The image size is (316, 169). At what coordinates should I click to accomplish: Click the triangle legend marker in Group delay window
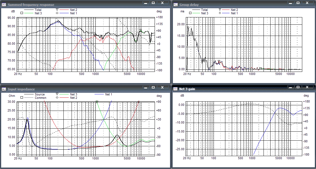[220, 10]
